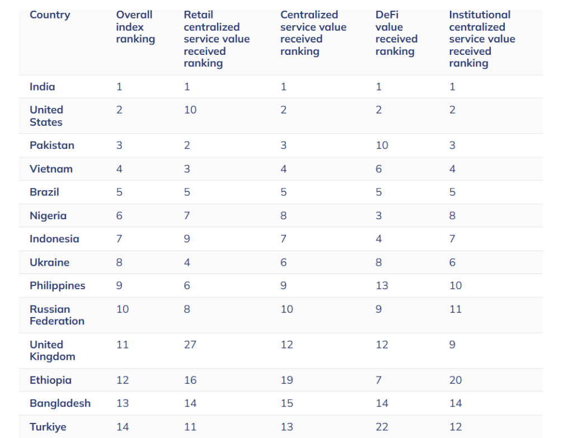Screen dimensions: 573x438
Task: Select the DeFi value received ranking header
Action: click(396, 33)
